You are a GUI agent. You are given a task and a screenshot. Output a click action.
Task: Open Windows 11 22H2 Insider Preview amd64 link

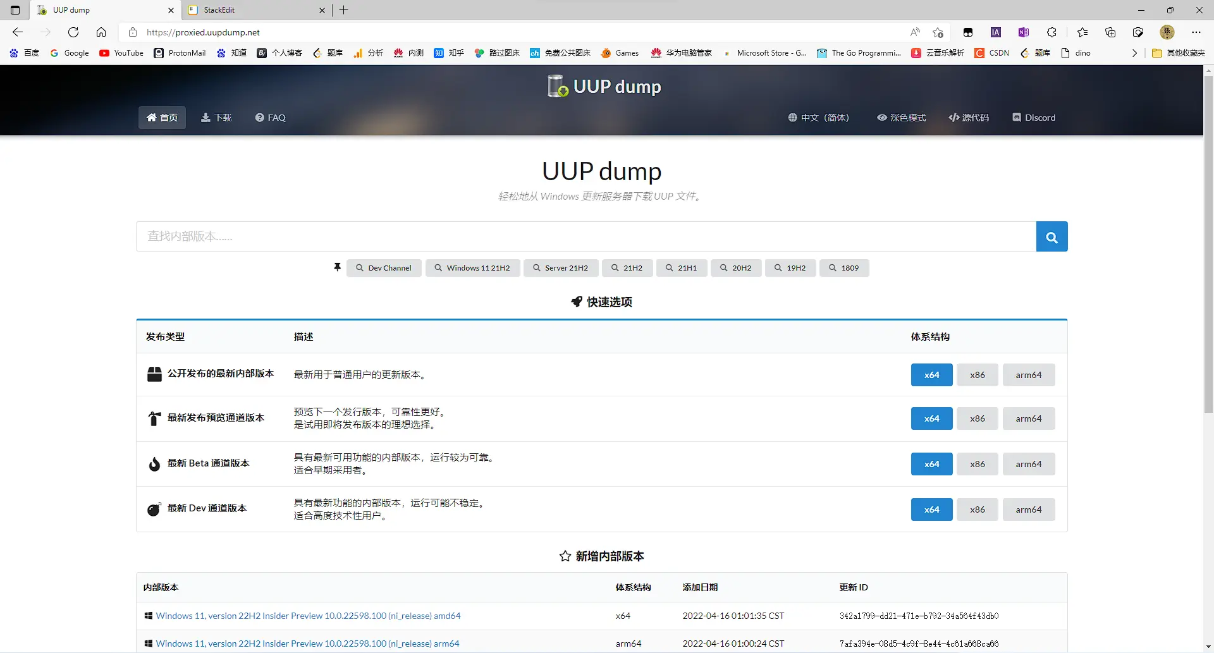(308, 616)
